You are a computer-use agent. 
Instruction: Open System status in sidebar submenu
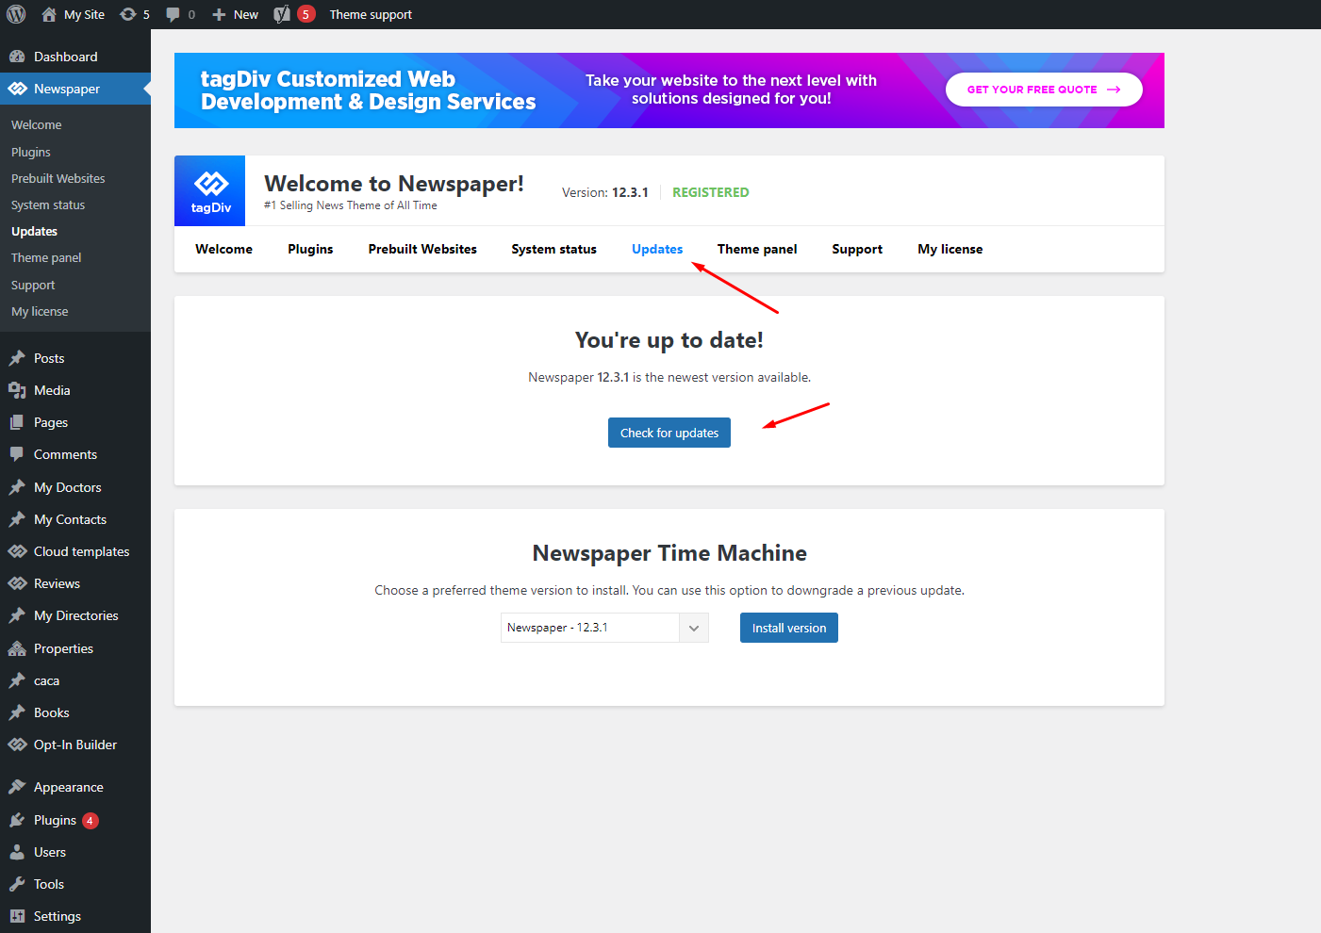coord(48,205)
